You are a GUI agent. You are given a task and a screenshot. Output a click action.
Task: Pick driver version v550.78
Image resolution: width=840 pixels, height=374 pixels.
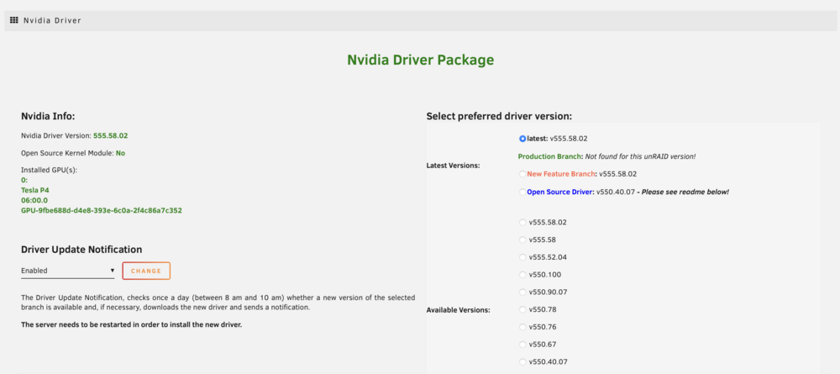(x=522, y=309)
